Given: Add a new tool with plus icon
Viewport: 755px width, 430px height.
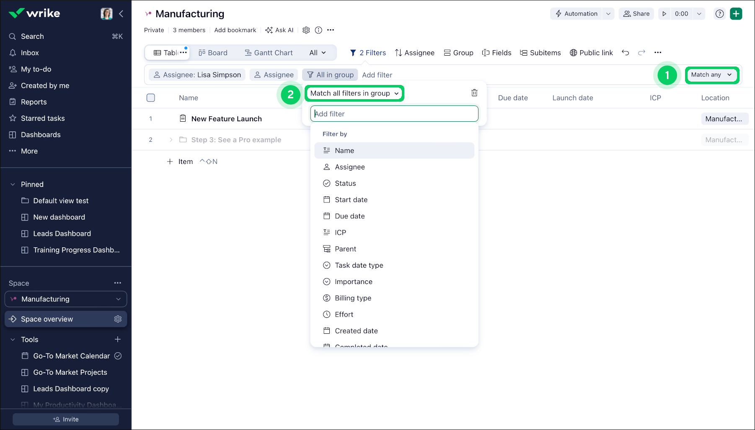Looking at the screenshot, I should pyautogui.click(x=118, y=339).
